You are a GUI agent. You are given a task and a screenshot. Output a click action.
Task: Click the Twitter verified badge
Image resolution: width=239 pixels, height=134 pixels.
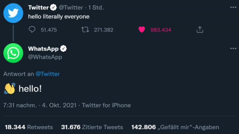(x=53, y=7)
